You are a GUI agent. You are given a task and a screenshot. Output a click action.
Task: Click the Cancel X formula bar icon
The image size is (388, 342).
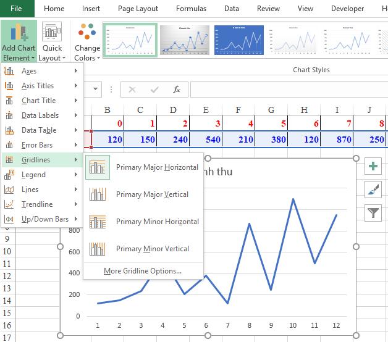(x=132, y=90)
